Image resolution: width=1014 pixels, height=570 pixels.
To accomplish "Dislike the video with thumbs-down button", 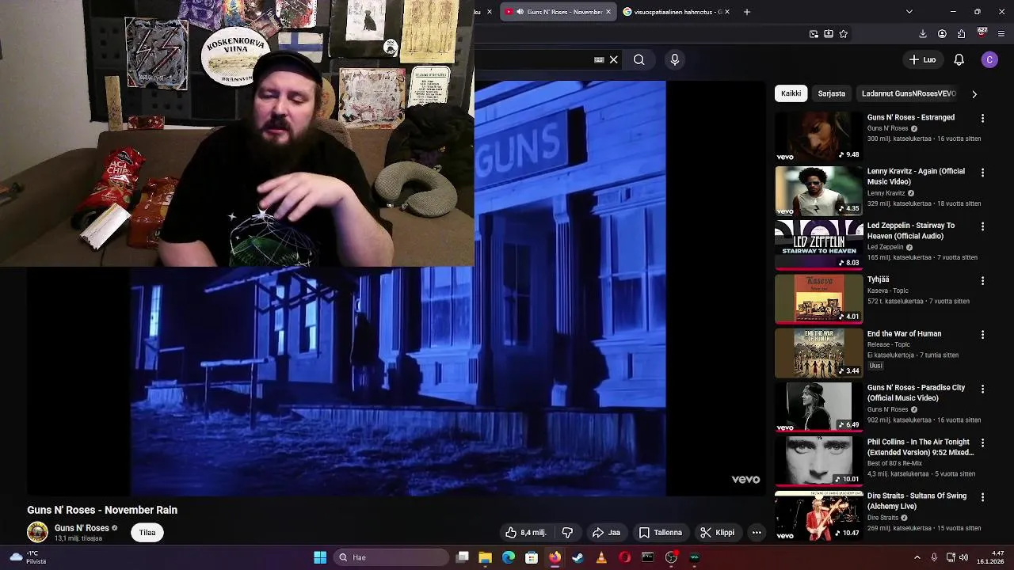I will [x=567, y=533].
